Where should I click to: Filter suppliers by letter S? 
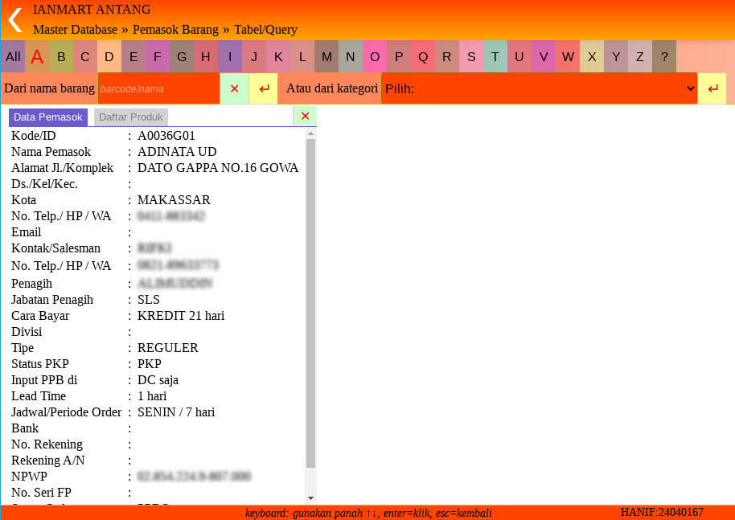(x=471, y=57)
